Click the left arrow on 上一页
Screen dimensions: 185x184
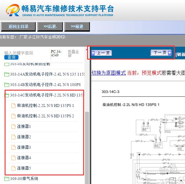coord(93,53)
